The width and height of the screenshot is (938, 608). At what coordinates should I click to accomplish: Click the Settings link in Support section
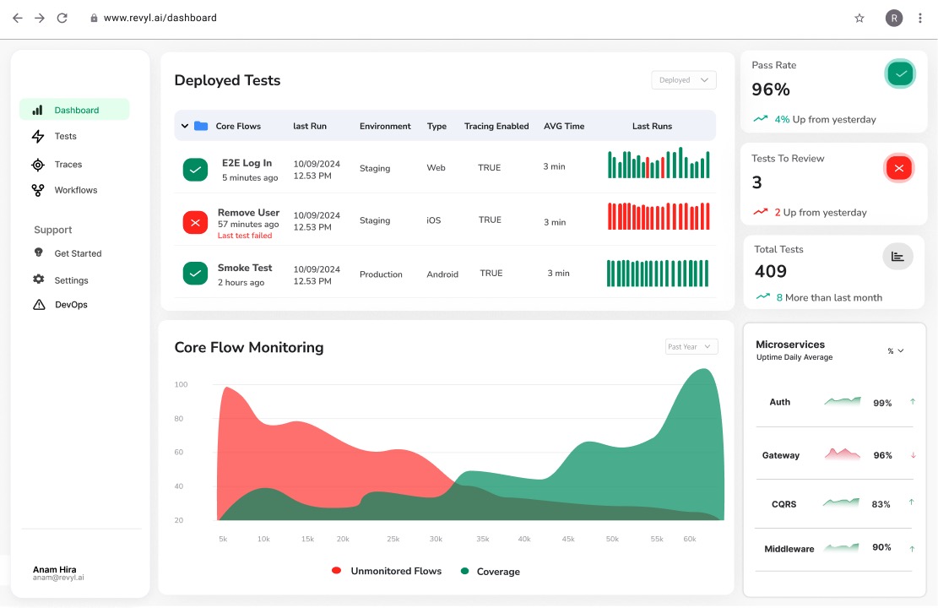pyautogui.click(x=71, y=280)
